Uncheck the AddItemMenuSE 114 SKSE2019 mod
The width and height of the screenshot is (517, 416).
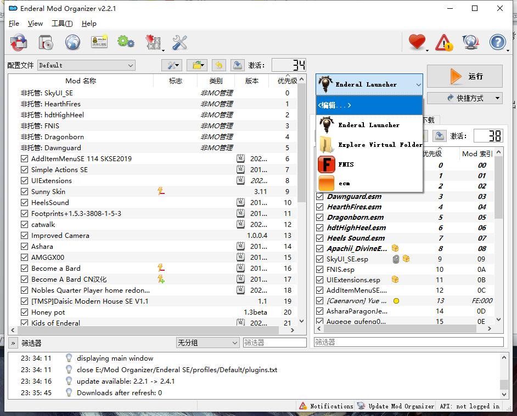click(24, 158)
